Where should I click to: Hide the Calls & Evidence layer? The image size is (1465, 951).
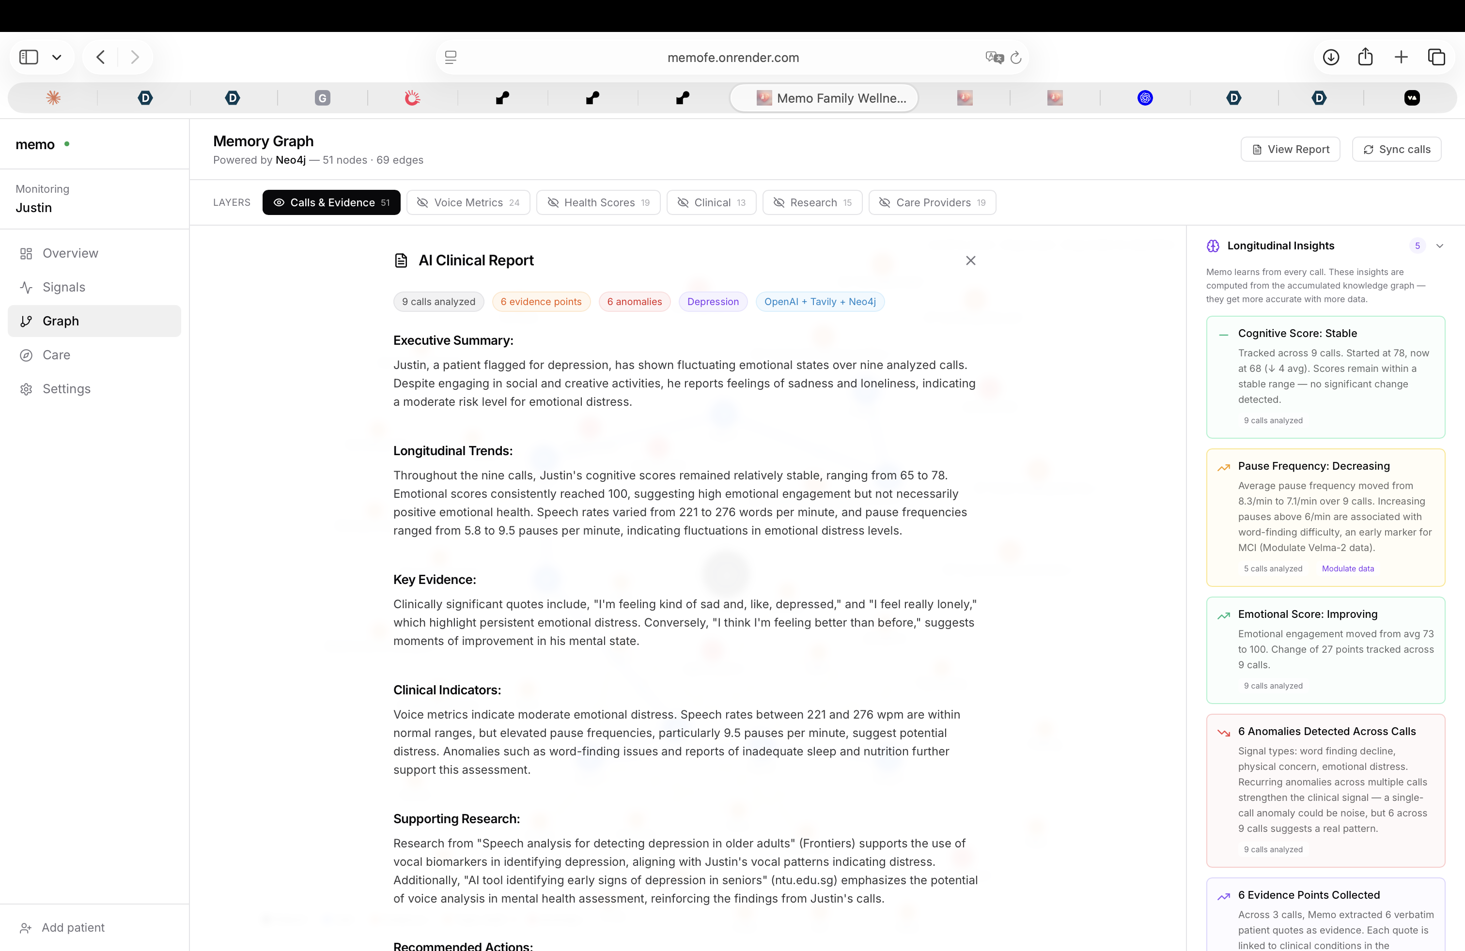[x=331, y=202]
